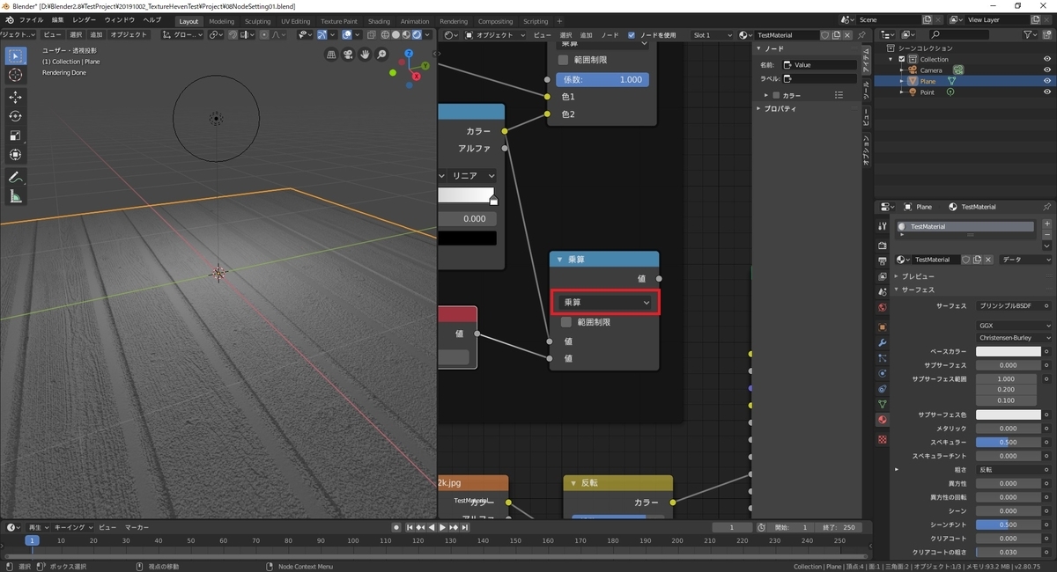Click the camera view icon in viewport

pos(348,55)
